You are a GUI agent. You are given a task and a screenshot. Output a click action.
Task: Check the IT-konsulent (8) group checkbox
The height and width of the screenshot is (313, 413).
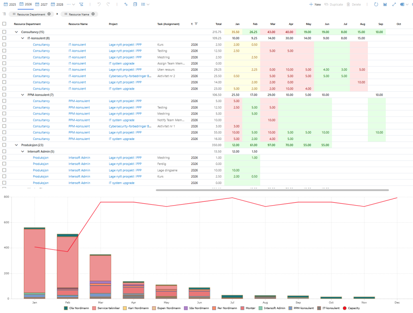pos(4,38)
